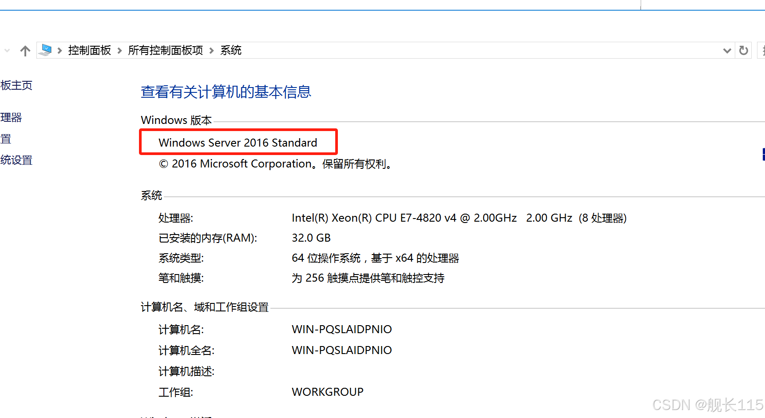This screenshot has height=418, width=765.
Task: Click the heading 查看有关计算机的基本信息
Action: pos(226,92)
